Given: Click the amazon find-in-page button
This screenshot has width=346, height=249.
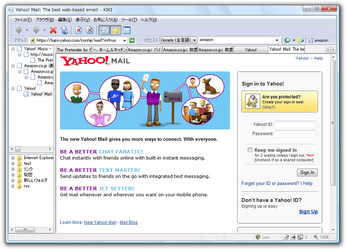Looking at the screenshot, I should point(318,40).
